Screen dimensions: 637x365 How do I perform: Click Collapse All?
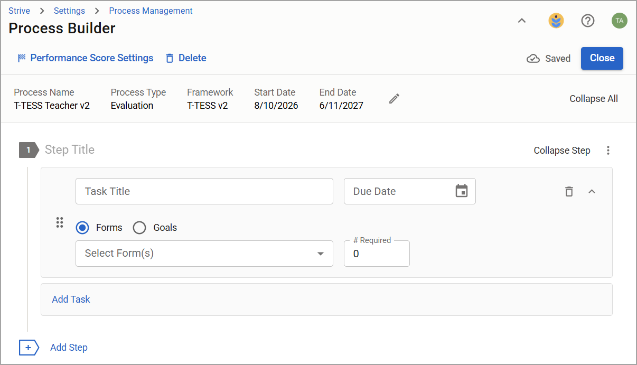coord(594,99)
